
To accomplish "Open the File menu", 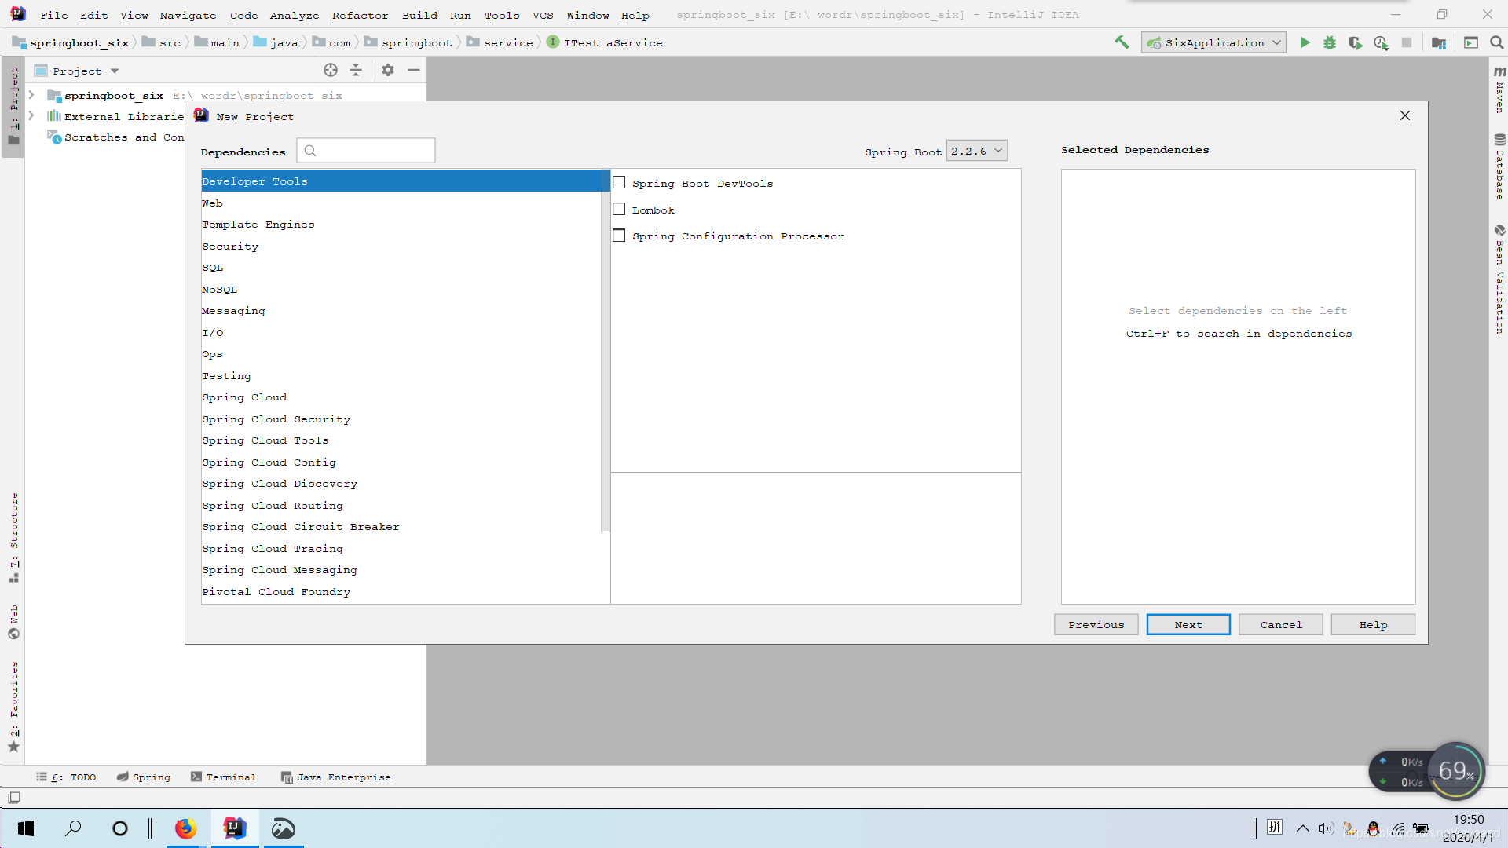I will click(x=53, y=15).
